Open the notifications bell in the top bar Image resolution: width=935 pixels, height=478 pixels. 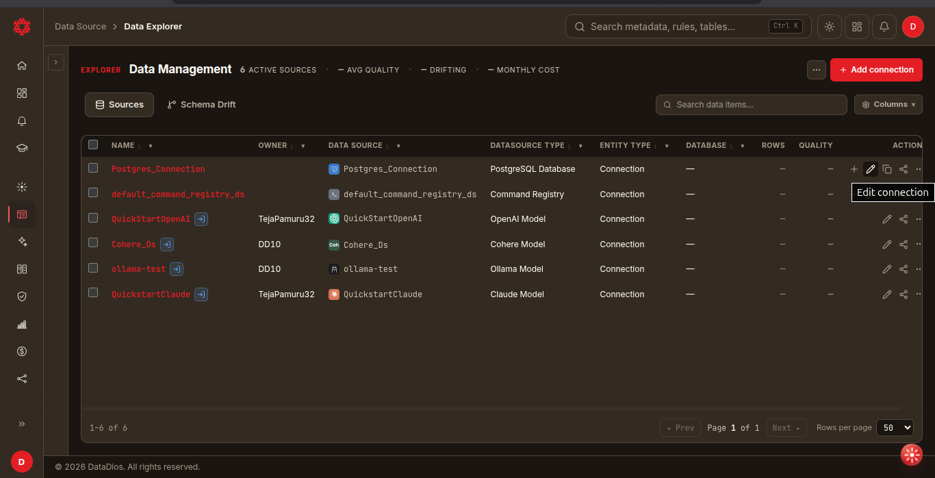point(884,27)
